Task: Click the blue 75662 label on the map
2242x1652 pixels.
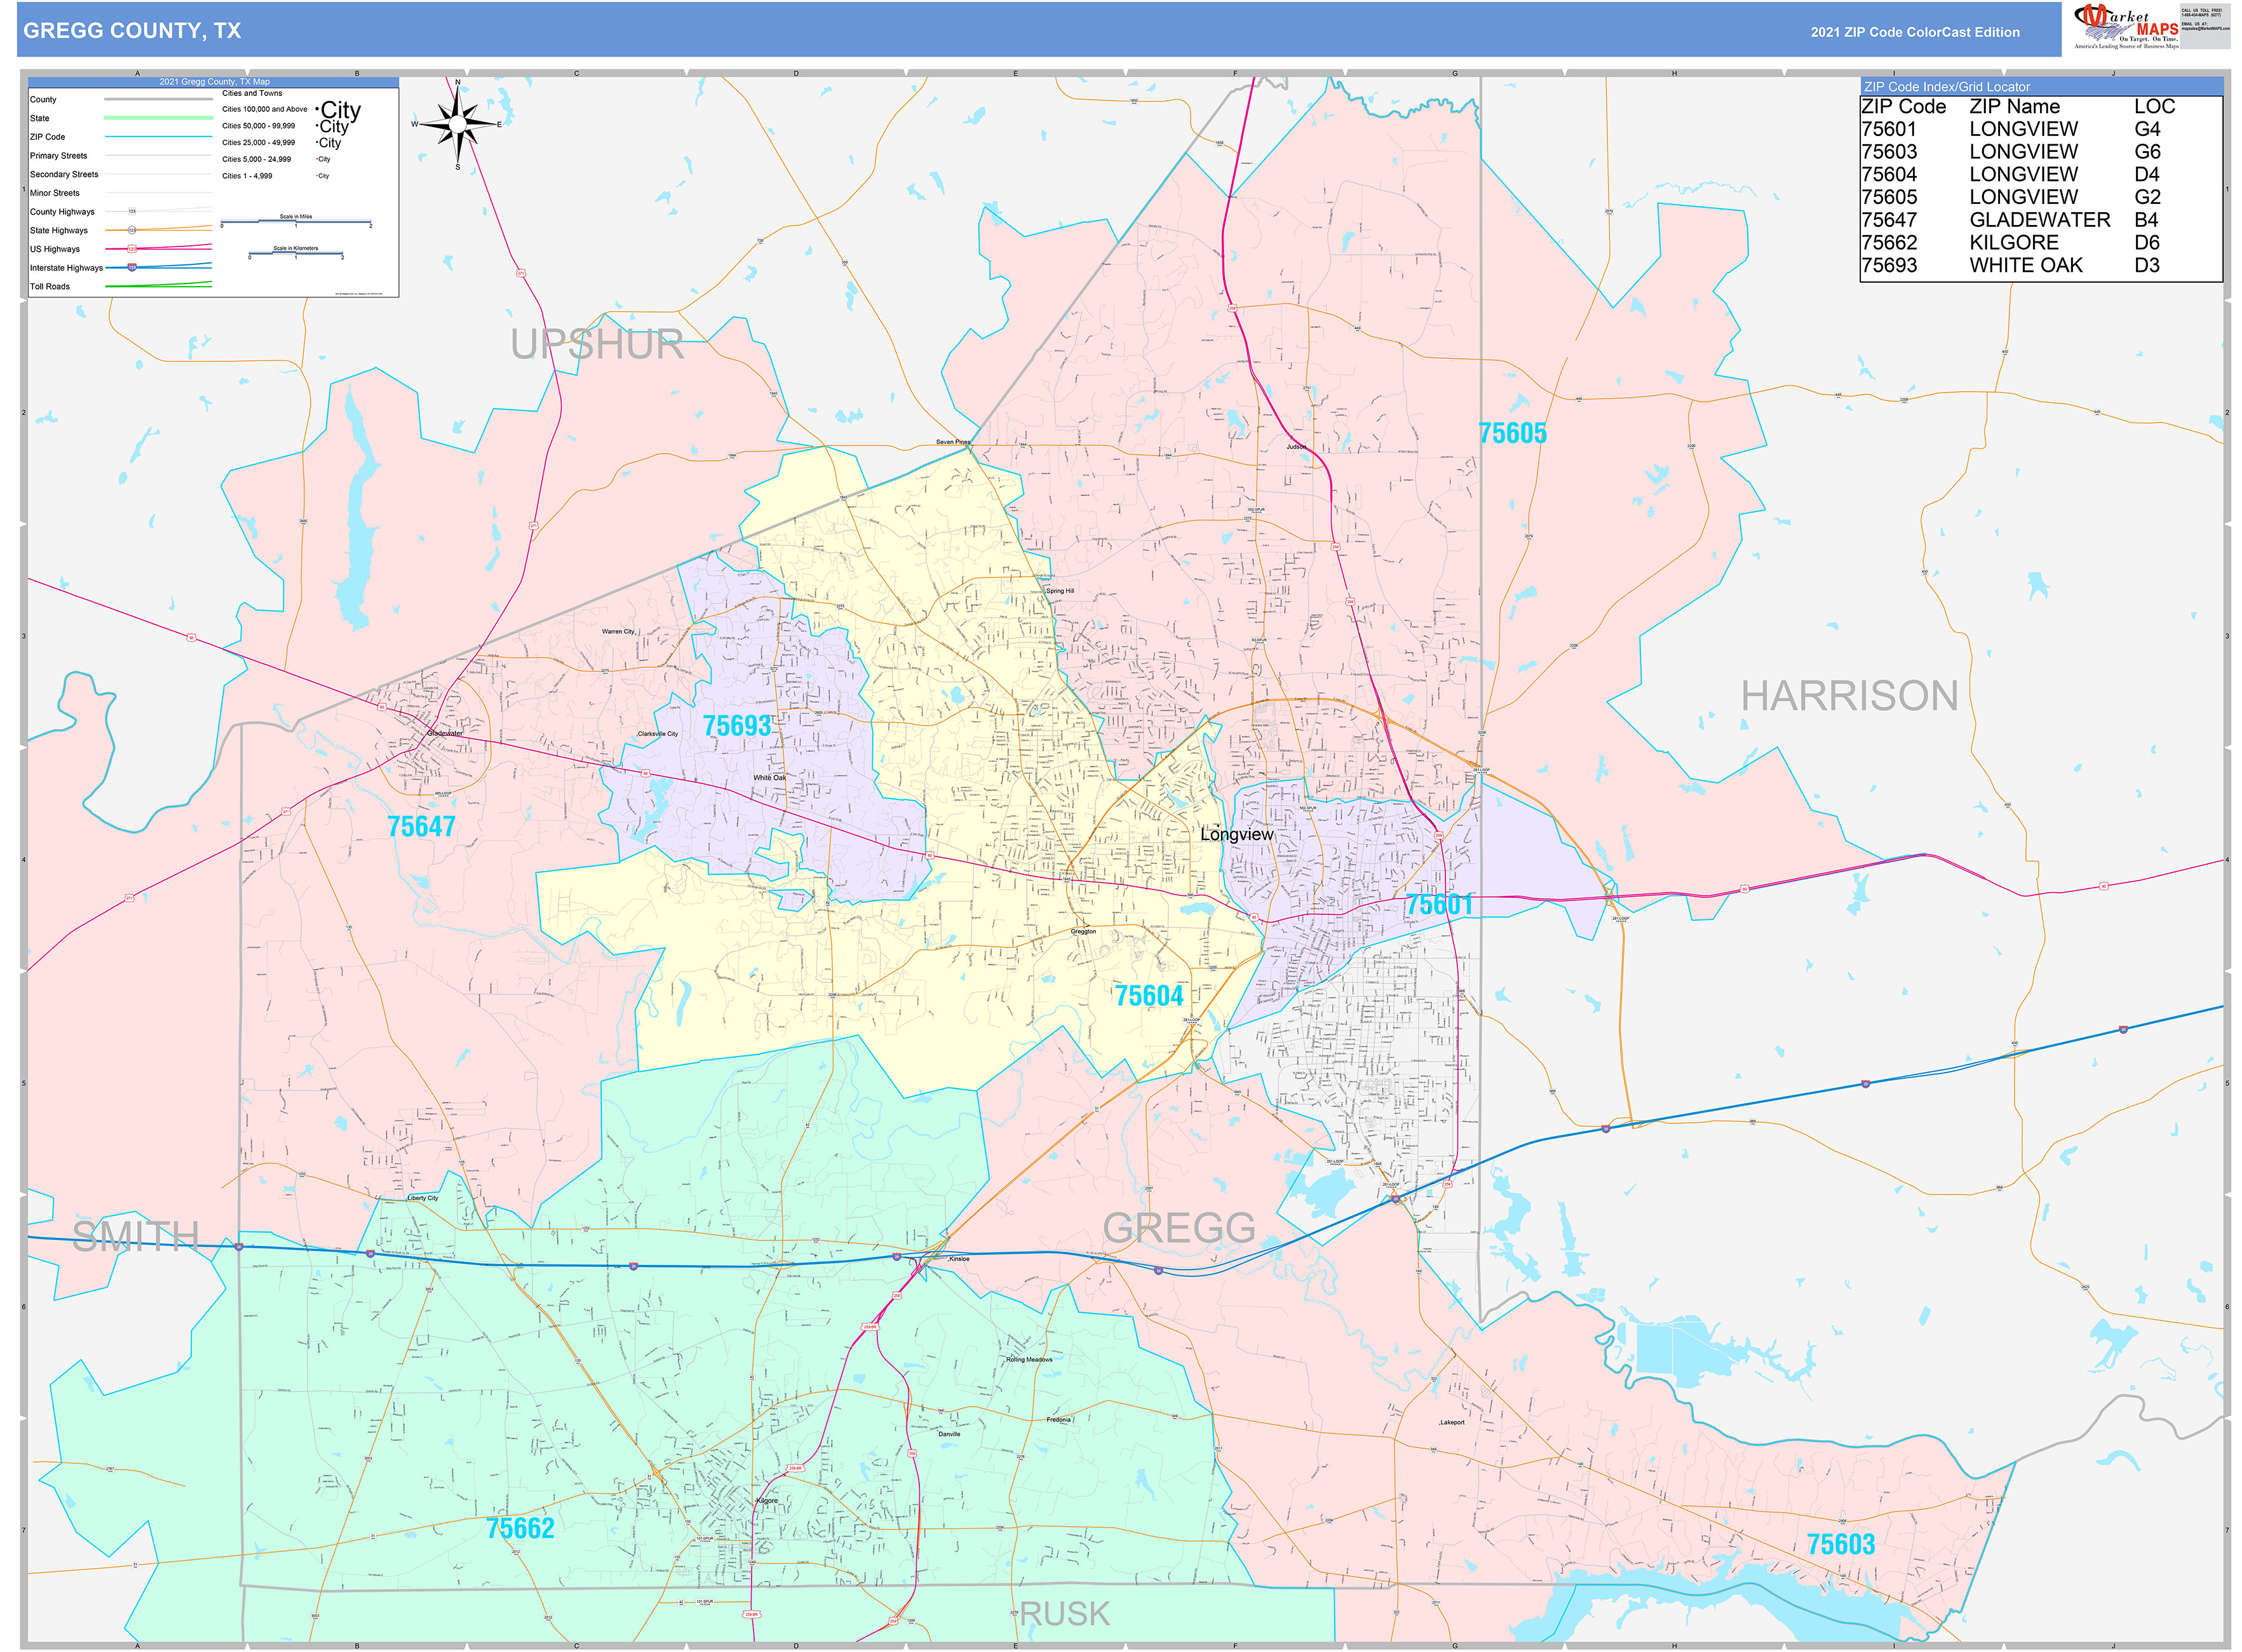Action: click(519, 1528)
